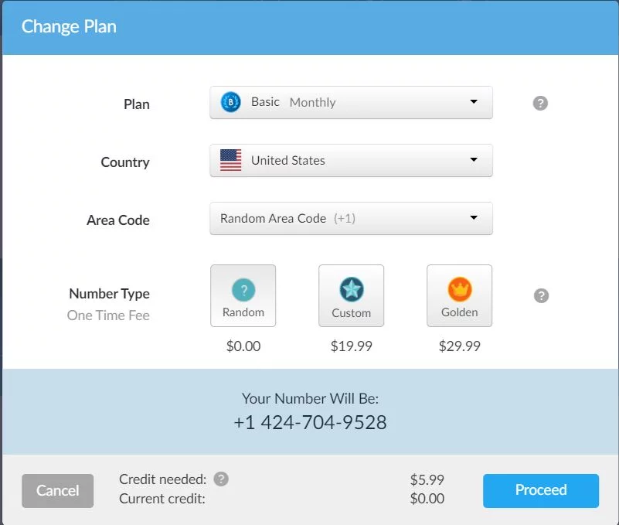Click the Random Area Code text
This screenshot has height=525, width=619.
273,219
